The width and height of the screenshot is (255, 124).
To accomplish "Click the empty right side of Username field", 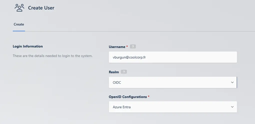I will 200,57.
